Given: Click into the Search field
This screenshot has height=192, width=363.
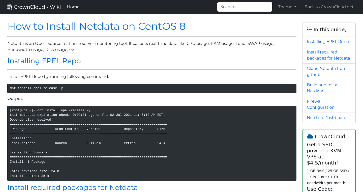Looking at the screenshot, I should point(245,7).
